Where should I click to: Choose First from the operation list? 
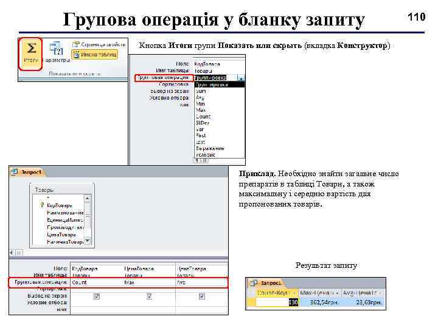click(x=201, y=135)
